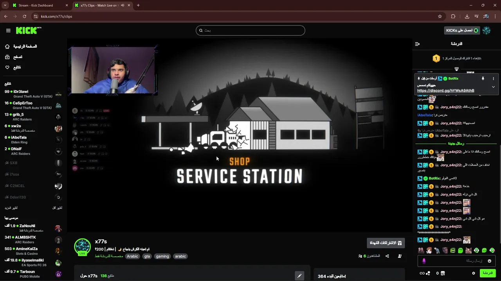Open xw2o channel in sidebar
The image size is (501, 281).
(x=33, y=128)
